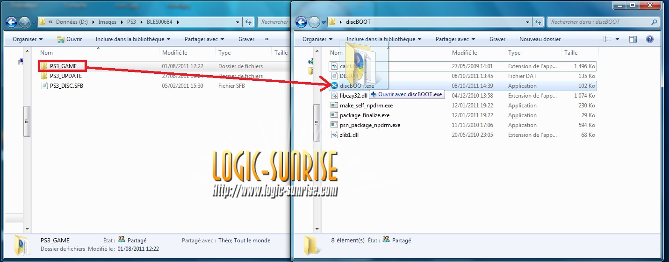This screenshot has height=262, width=669.
Task: Go forward in the discBOOT window
Action: (314, 21)
